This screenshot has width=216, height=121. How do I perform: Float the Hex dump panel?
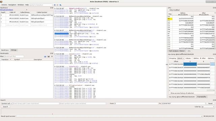click(x=214, y=54)
